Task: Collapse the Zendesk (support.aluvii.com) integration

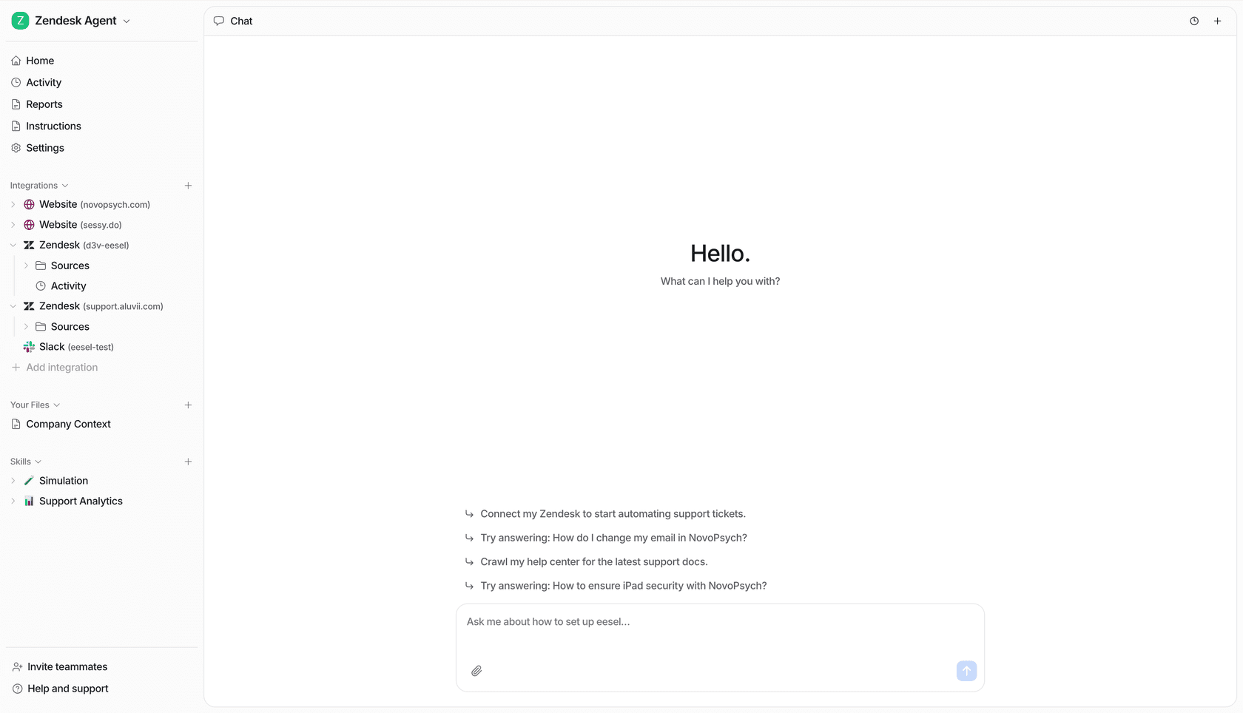Action: click(13, 305)
